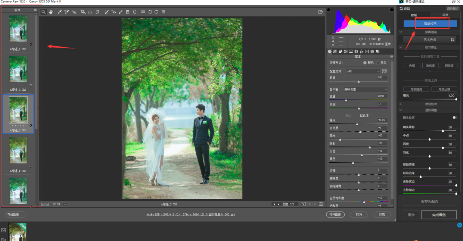
Task: Open the preferences list icon
Action: point(143,12)
